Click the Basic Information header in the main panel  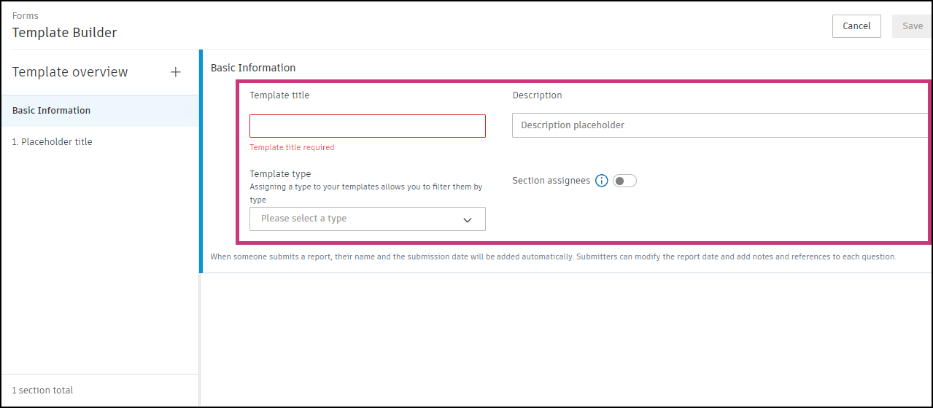coord(253,68)
